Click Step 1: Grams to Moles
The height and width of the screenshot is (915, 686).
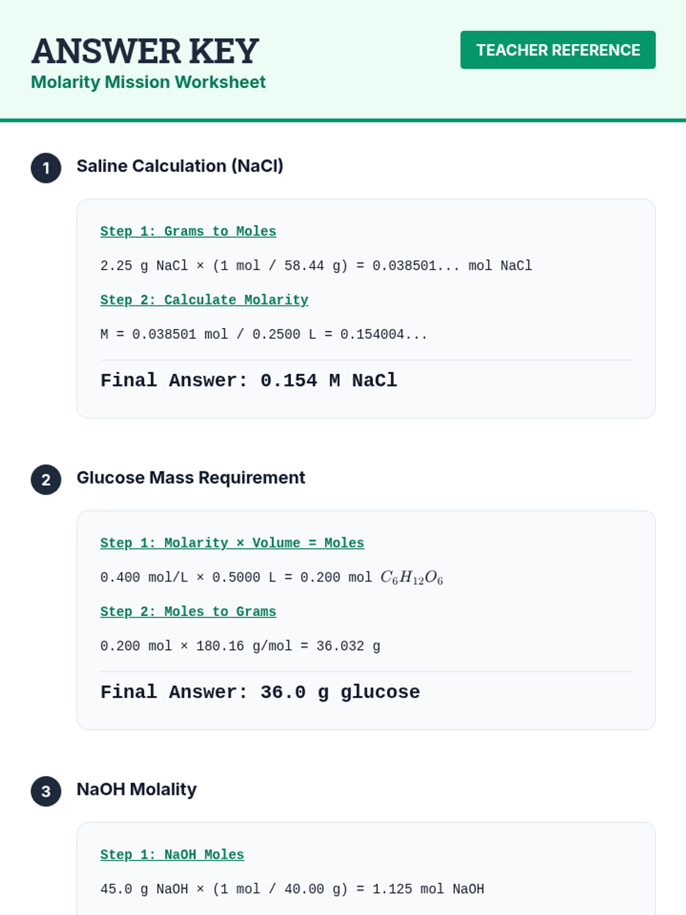tap(188, 232)
